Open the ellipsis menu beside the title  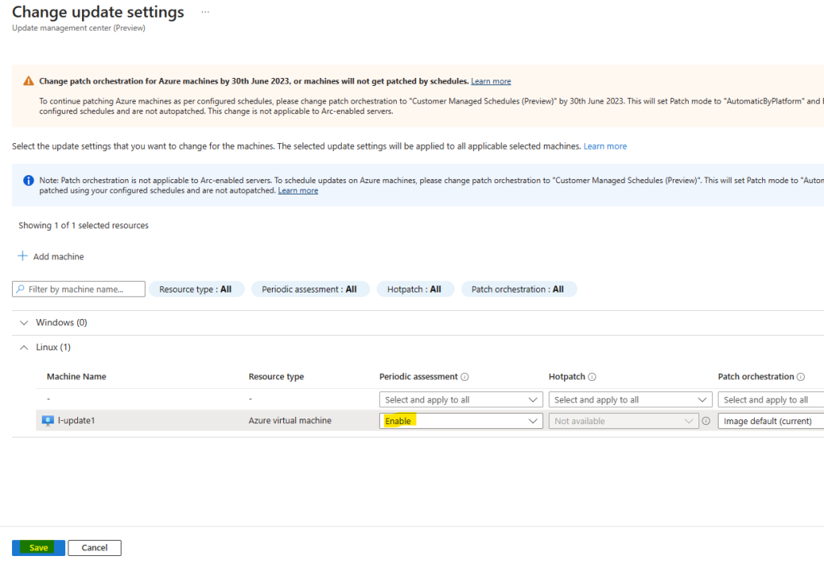[205, 12]
